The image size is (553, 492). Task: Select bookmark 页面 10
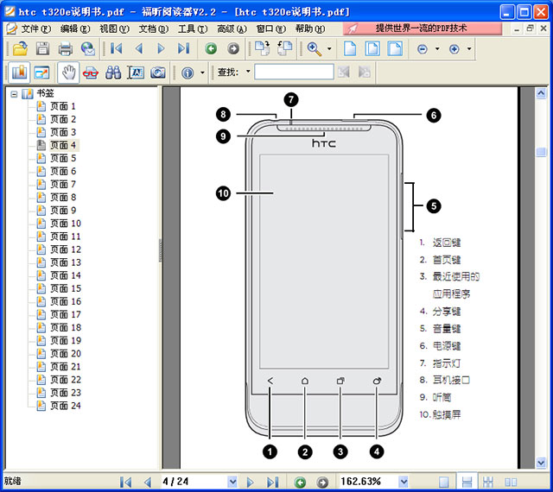point(66,224)
